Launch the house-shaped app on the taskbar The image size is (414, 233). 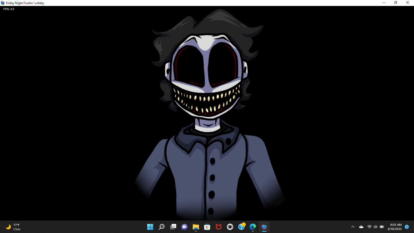[x=230, y=227]
